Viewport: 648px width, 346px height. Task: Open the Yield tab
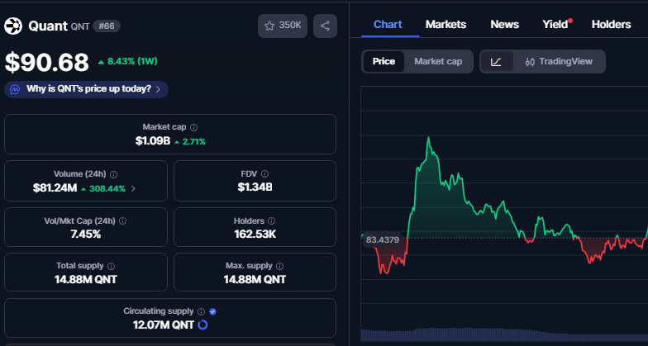point(555,25)
